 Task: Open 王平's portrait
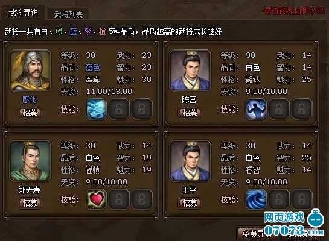click(190, 161)
